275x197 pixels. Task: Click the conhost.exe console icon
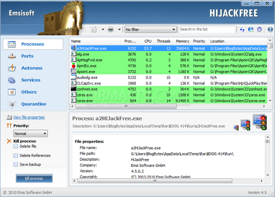[x=74, y=89]
